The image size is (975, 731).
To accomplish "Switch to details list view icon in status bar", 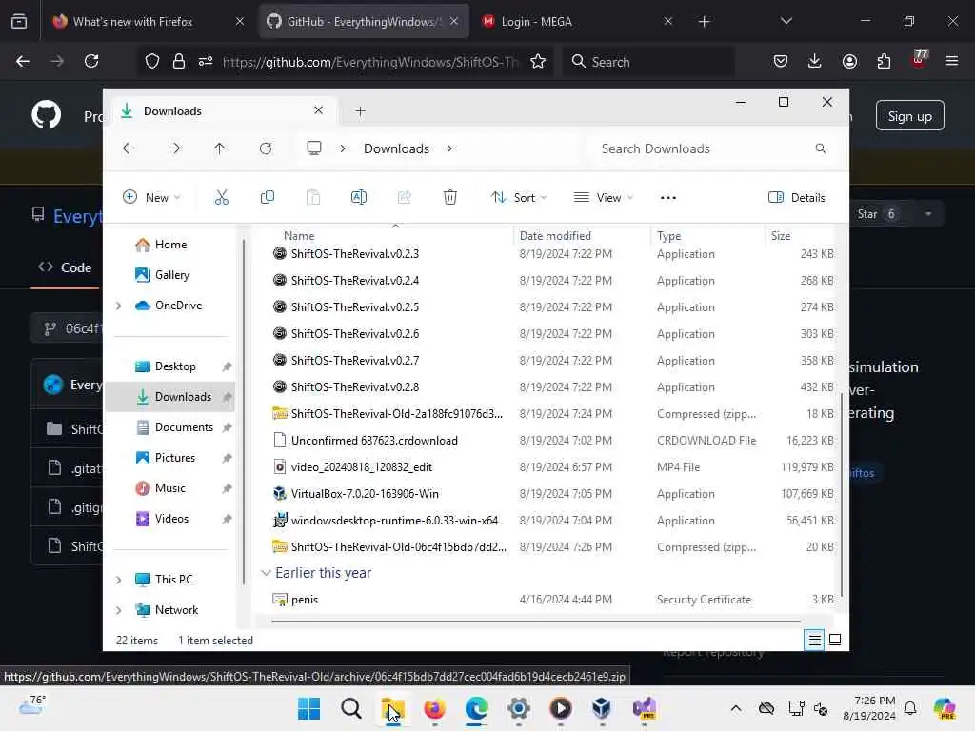I will click(815, 640).
